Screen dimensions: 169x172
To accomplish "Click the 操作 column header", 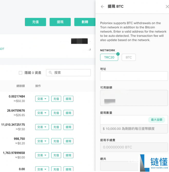I will (38, 86).
